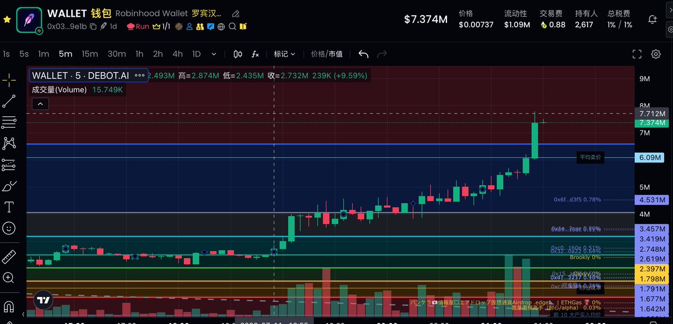Toggle the magnet snap mode
The image size is (673, 324).
9,307
